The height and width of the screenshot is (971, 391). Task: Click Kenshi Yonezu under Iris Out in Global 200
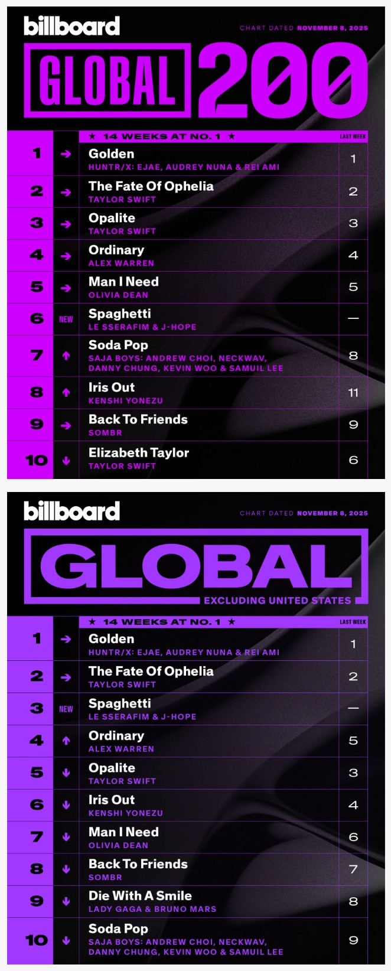(x=126, y=401)
